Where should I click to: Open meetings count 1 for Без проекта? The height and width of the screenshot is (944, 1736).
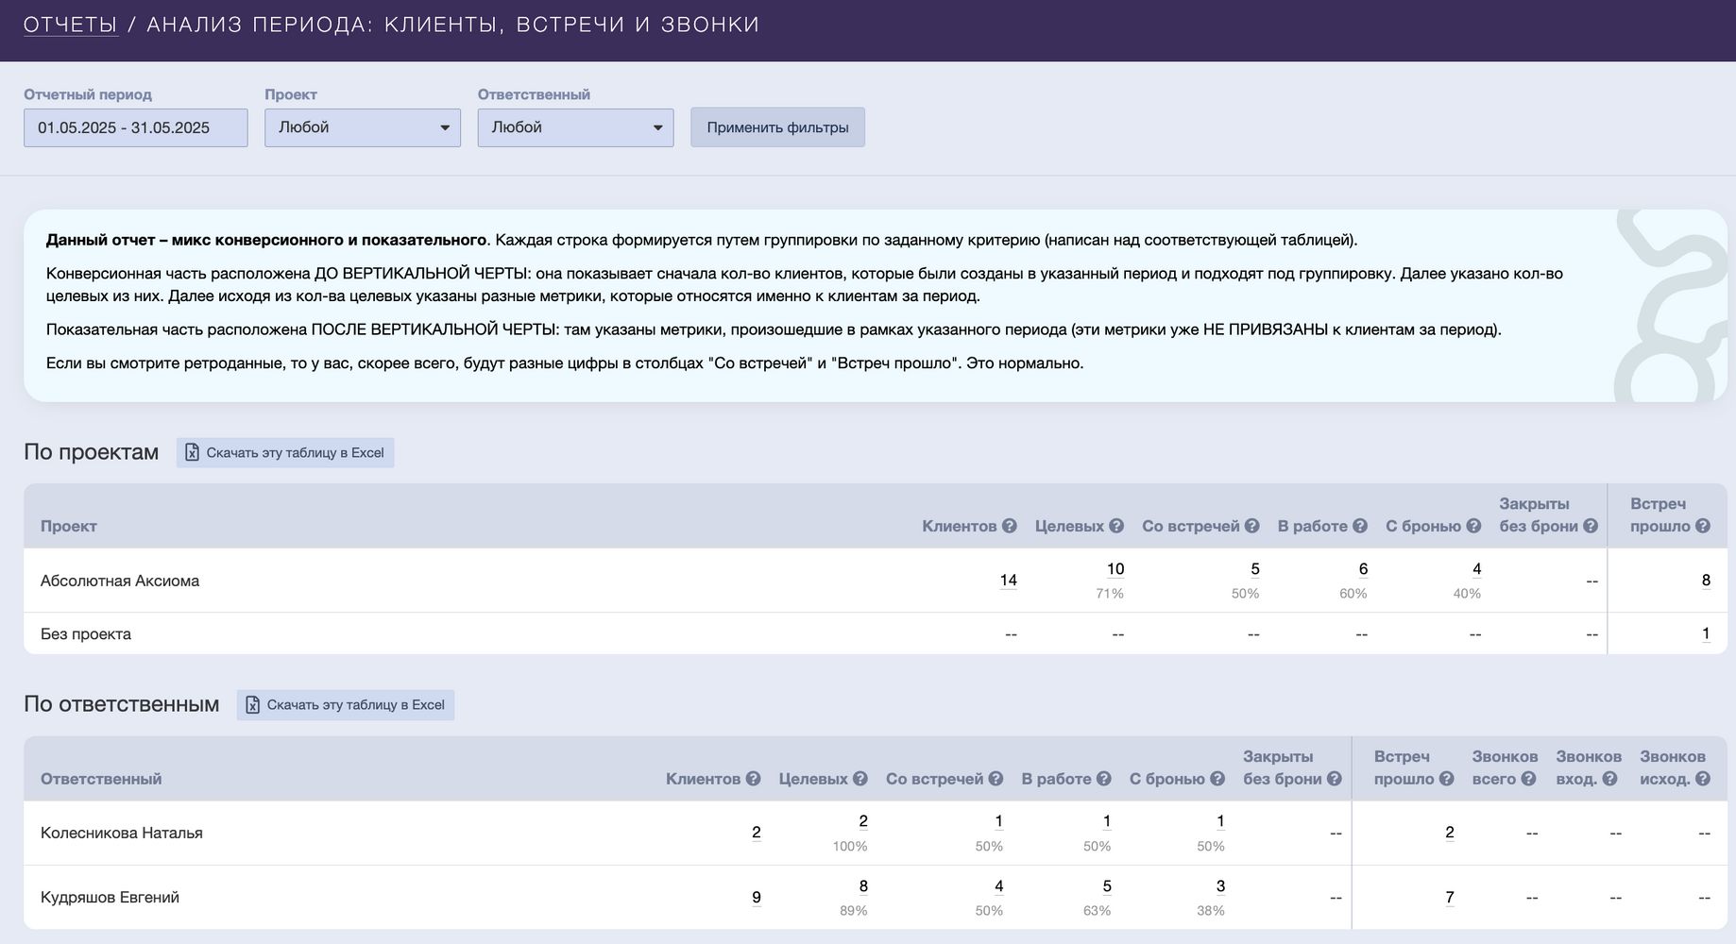point(1706,633)
